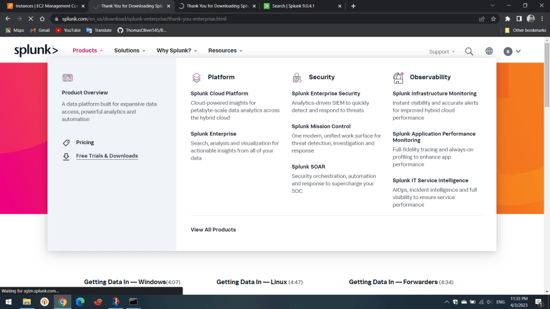Switch to Search | Splunk 9.0.4.1 tab
This screenshot has width=550, height=309.
click(x=302, y=6)
